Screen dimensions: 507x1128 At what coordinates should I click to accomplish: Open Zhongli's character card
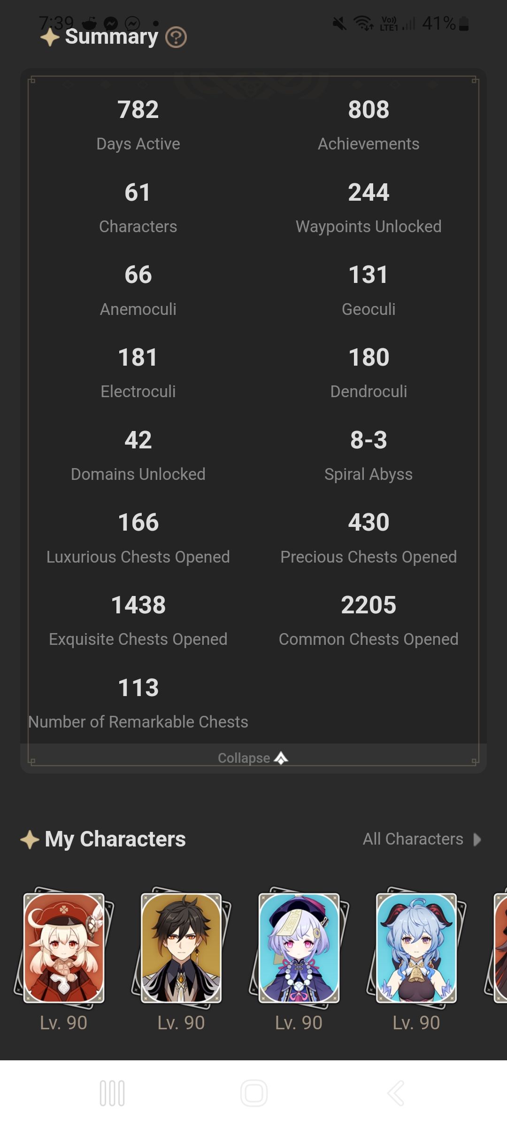tap(181, 948)
